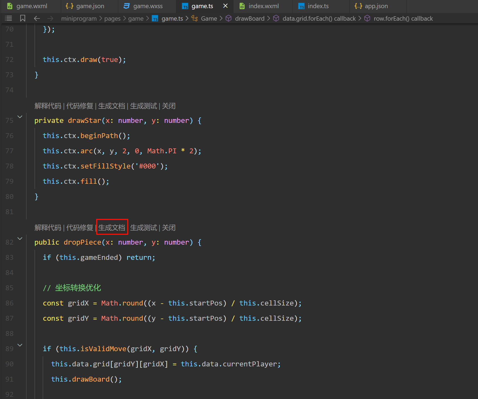Click the pages breadcrumb
478x399 pixels.
tap(112, 18)
